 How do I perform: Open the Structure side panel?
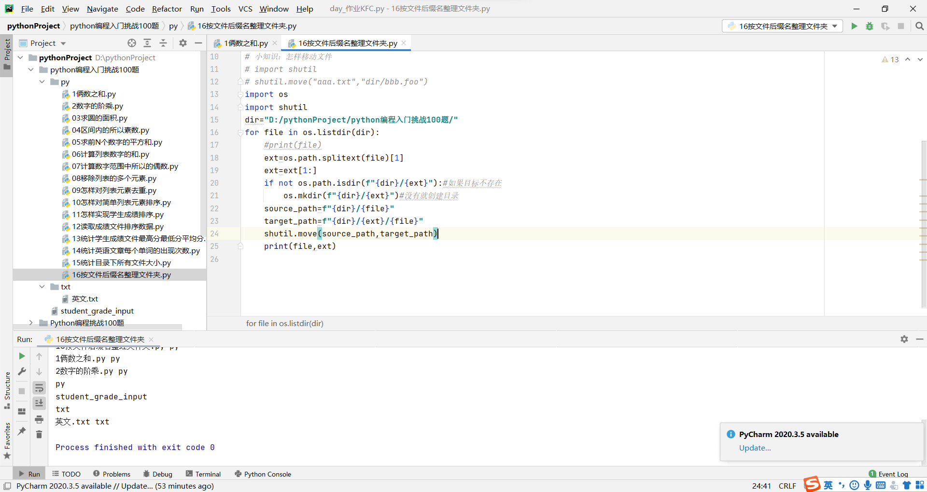click(x=7, y=390)
